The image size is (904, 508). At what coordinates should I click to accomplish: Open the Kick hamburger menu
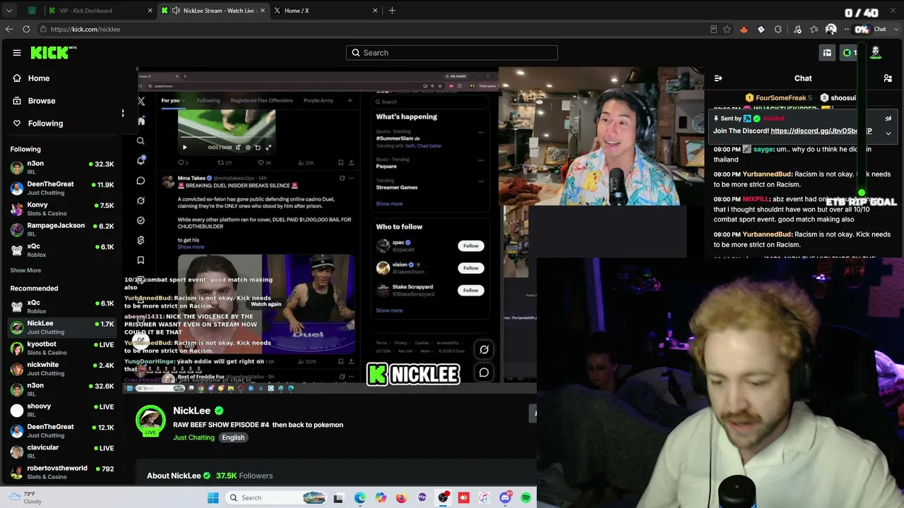click(x=17, y=52)
